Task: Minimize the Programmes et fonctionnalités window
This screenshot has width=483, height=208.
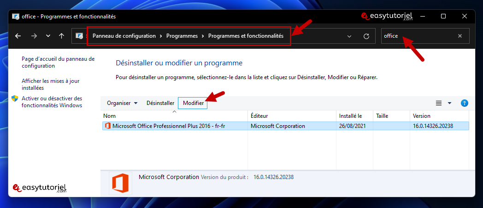Action: click(422, 16)
